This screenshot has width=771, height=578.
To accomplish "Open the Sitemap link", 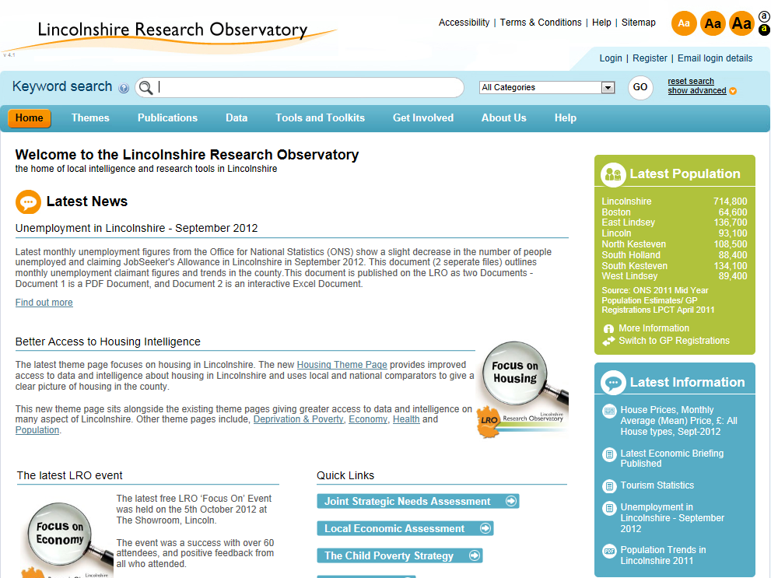I will [x=638, y=23].
